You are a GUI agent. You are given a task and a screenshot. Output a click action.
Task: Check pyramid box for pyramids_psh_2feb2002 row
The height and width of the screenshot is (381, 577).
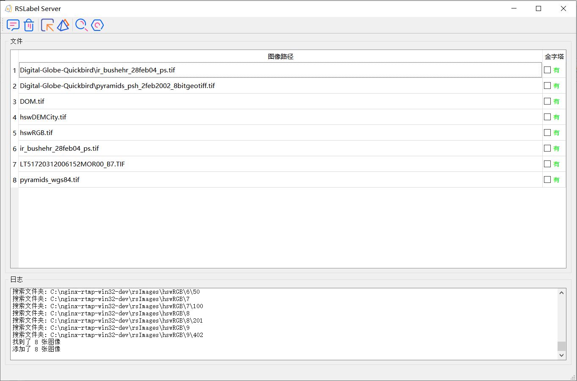tap(547, 86)
